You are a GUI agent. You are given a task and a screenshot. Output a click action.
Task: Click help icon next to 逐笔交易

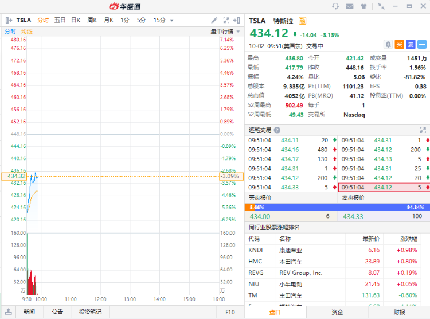(277, 130)
